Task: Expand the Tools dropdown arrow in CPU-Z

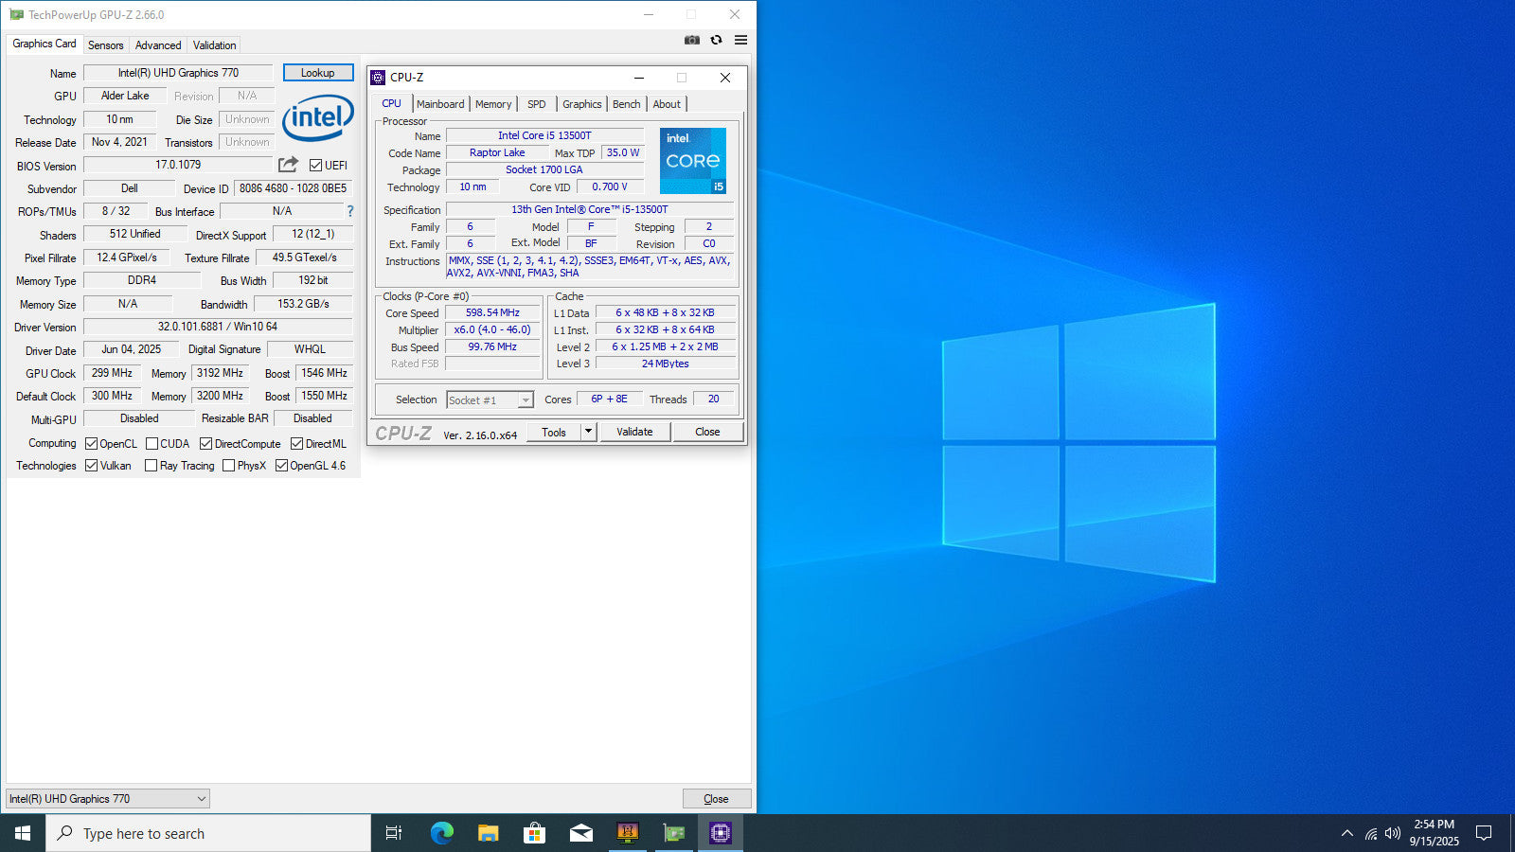Action: tap(588, 432)
